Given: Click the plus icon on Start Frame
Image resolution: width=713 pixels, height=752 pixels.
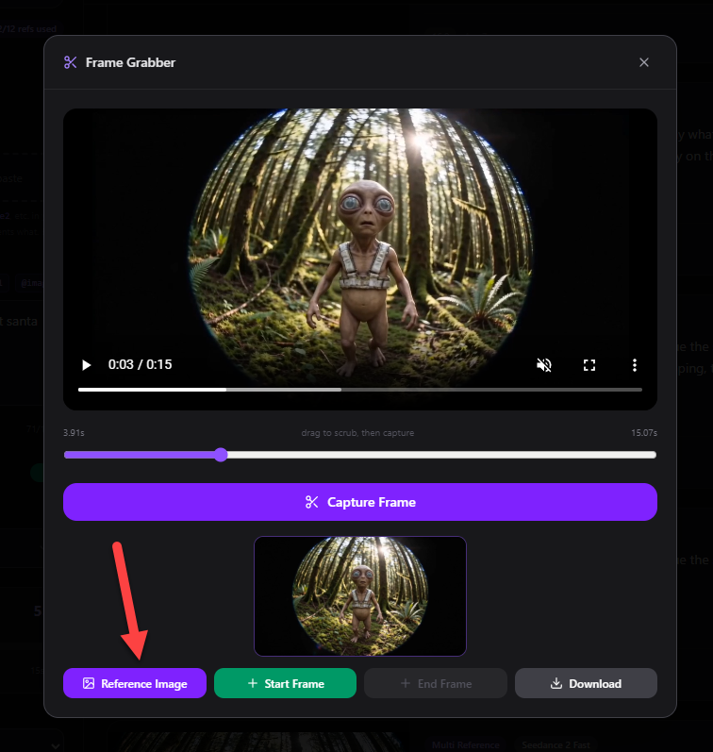Looking at the screenshot, I should point(253,683).
